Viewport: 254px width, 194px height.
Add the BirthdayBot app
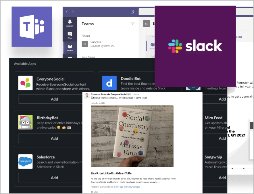[54, 138]
